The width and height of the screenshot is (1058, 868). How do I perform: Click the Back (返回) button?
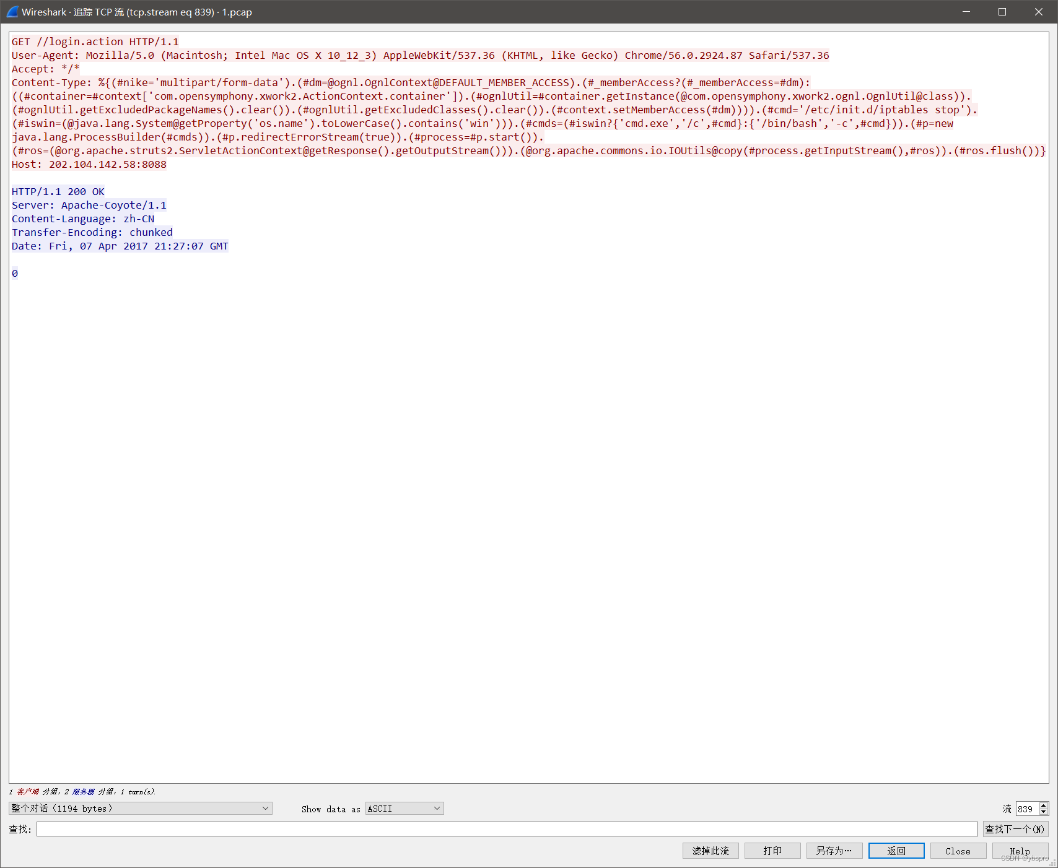pyautogui.click(x=896, y=851)
